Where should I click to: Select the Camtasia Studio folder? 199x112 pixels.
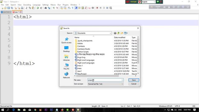[x=84, y=49]
